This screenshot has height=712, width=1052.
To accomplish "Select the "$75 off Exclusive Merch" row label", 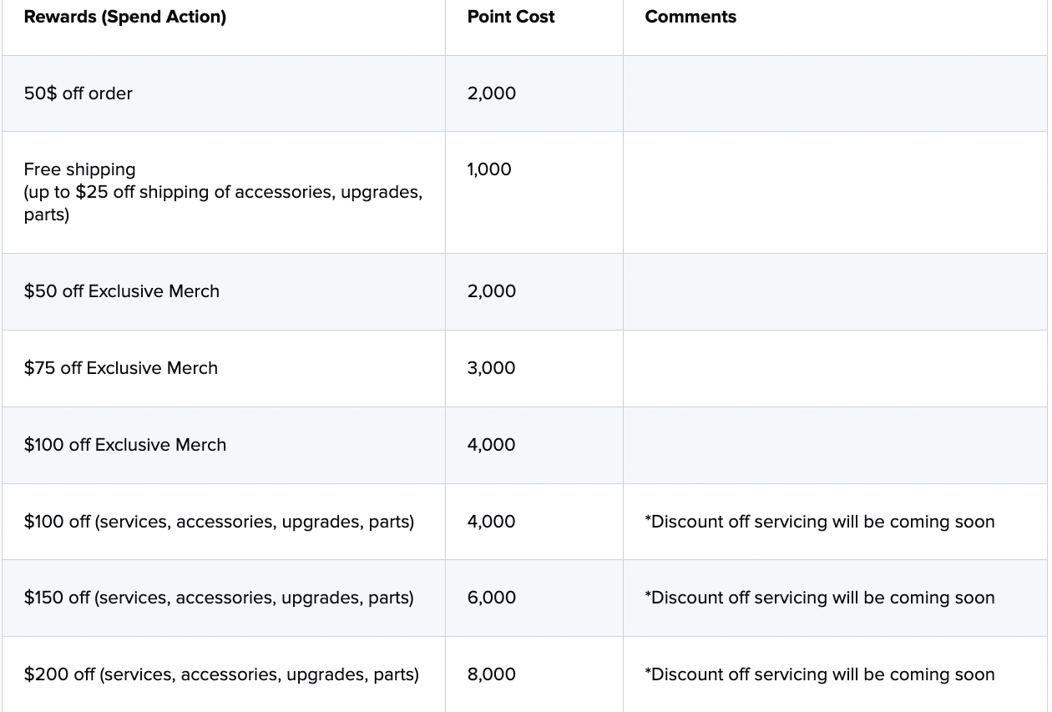I will pos(121,368).
